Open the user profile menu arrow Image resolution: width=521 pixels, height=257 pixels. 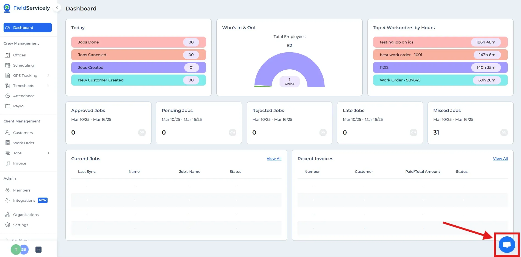pos(38,250)
